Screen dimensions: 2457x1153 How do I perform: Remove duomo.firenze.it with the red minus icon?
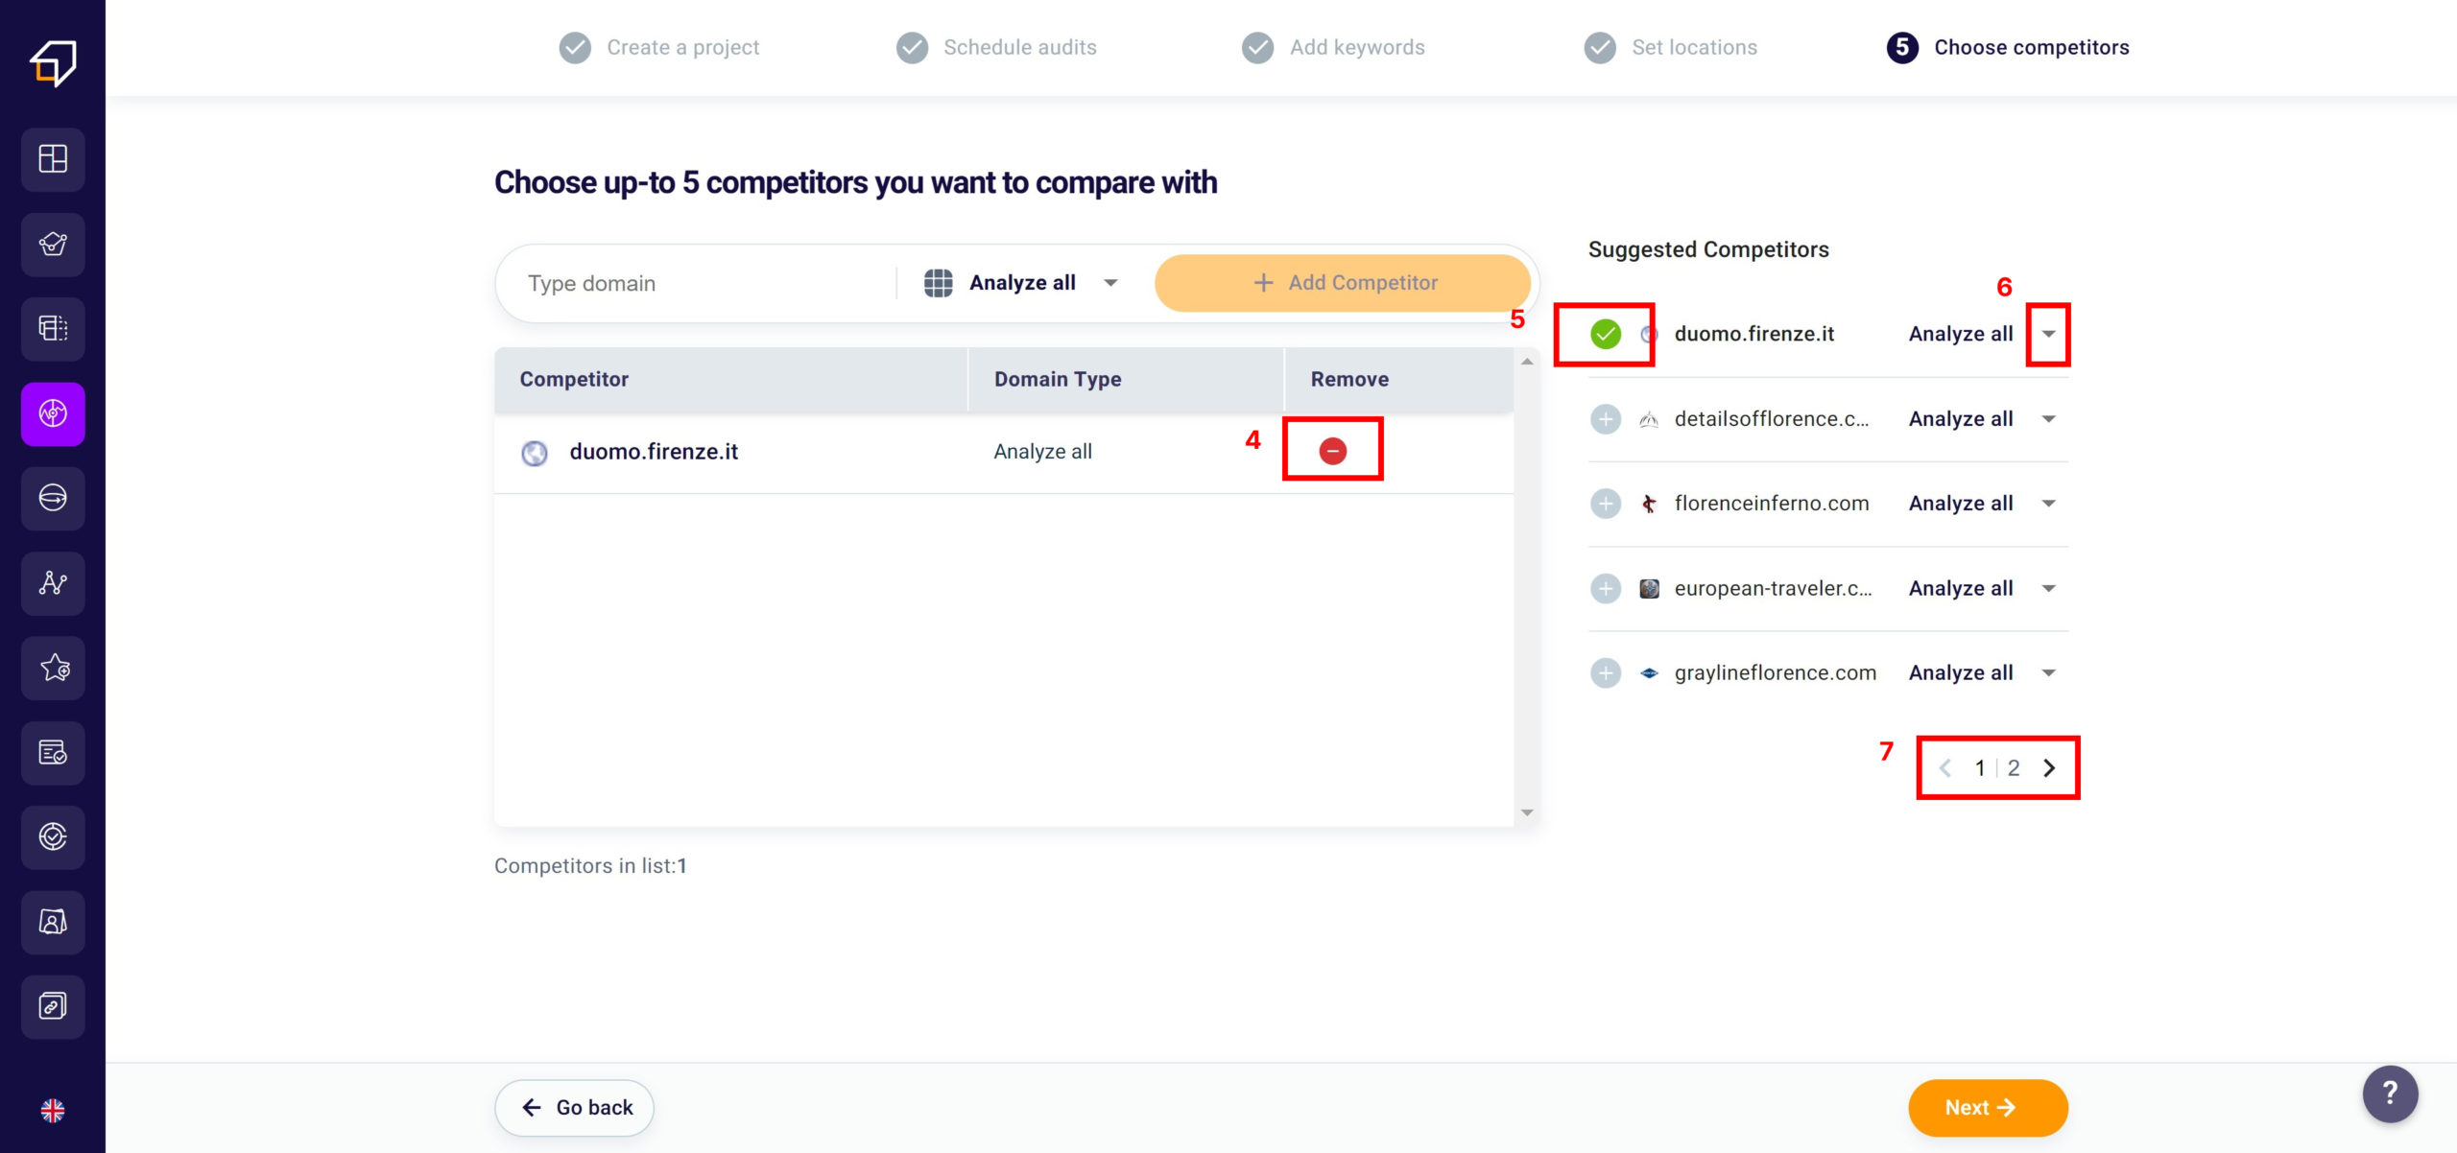click(1332, 451)
